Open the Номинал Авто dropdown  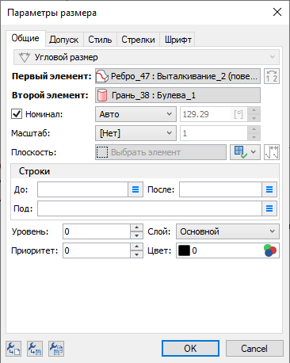click(x=135, y=114)
